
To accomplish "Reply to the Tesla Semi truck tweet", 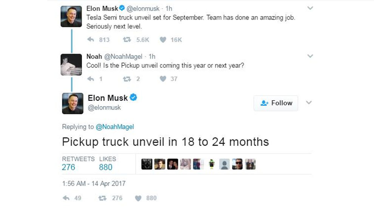I will (x=90, y=40).
